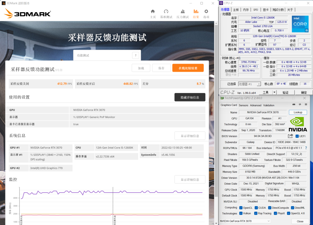Select the Graphics Card tab in GPU-Z

point(229,105)
